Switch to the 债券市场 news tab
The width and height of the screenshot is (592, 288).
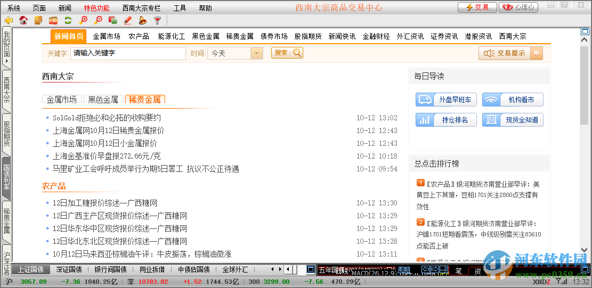click(x=274, y=37)
